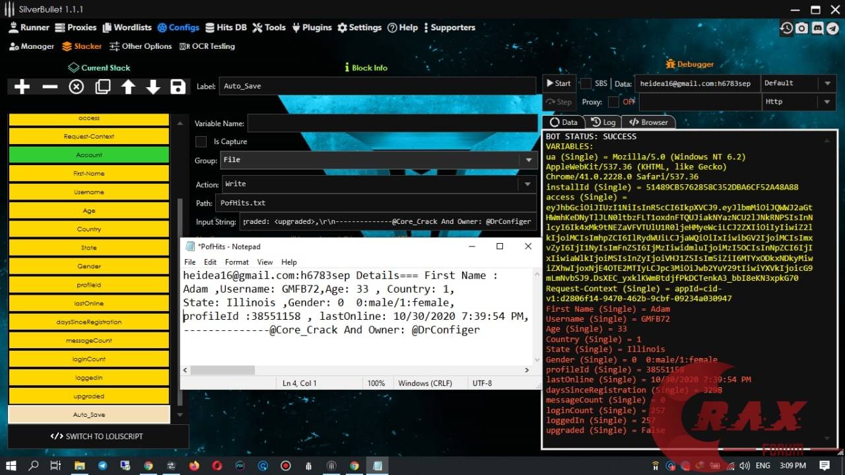845x475 pixels.
Task: Remove selected block with minus icon
Action: (50, 87)
